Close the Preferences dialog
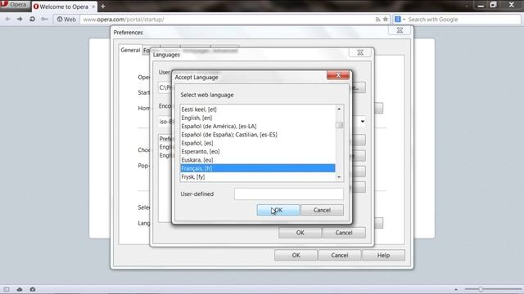Screen dimensions: 524x294 click(400, 30)
